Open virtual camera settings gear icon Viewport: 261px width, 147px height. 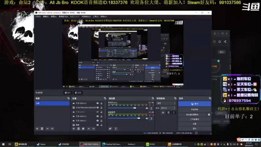(209, 115)
